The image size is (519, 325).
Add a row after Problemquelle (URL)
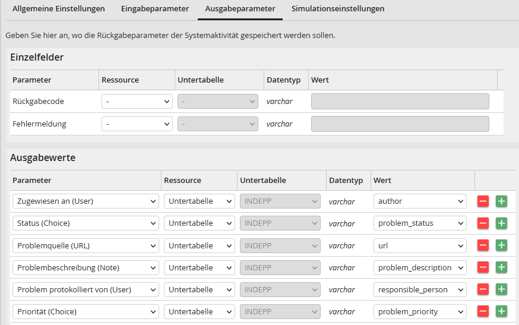click(501, 245)
